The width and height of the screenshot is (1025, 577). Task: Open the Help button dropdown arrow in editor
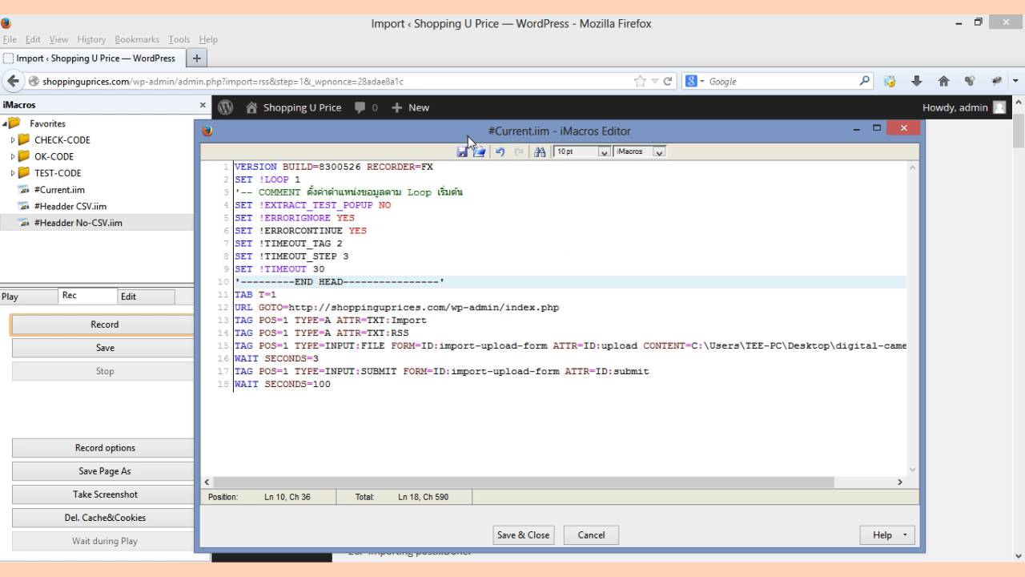(x=905, y=535)
